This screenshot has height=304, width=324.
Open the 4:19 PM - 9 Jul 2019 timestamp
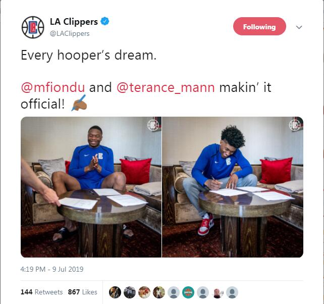[x=52, y=269]
